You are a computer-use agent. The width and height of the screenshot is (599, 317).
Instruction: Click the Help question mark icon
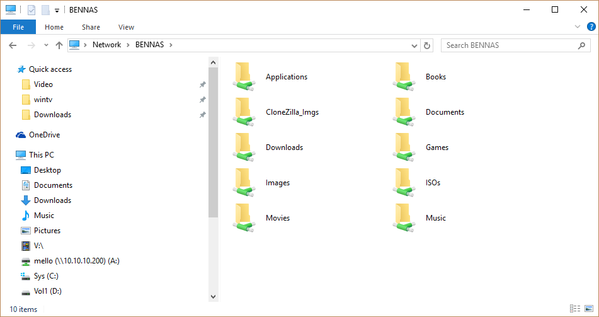591,26
